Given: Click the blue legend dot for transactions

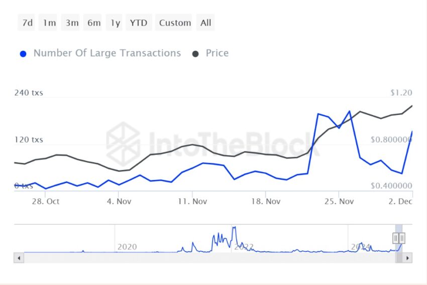Looking at the screenshot, I should (23, 54).
